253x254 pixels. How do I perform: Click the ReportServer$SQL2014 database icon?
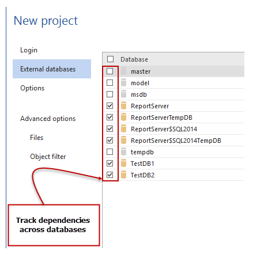(x=124, y=128)
